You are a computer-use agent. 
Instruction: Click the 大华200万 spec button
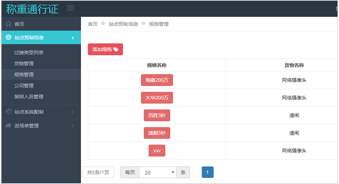pos(157,98)
